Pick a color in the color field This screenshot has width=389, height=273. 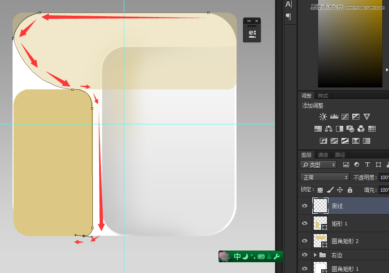pyautogui.click(x=350, y=44)
